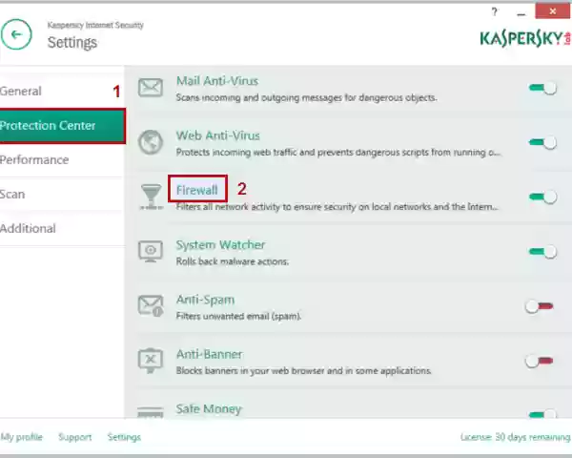Click My profile in footer
572x458 pixels.
click(x=22, y=437)
